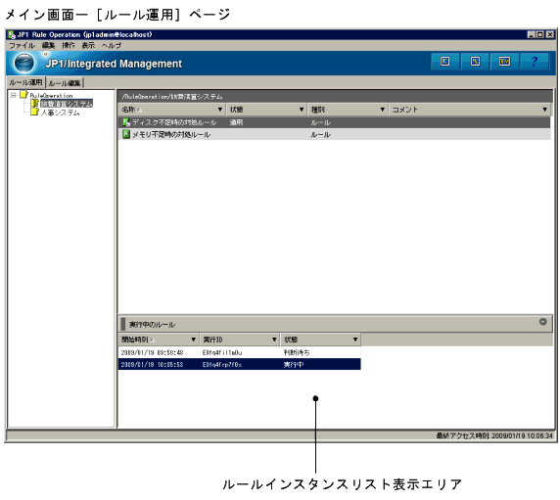Select instance started at 10:05:53
This screenshot has width=560, height=500.
pos(152,364)
